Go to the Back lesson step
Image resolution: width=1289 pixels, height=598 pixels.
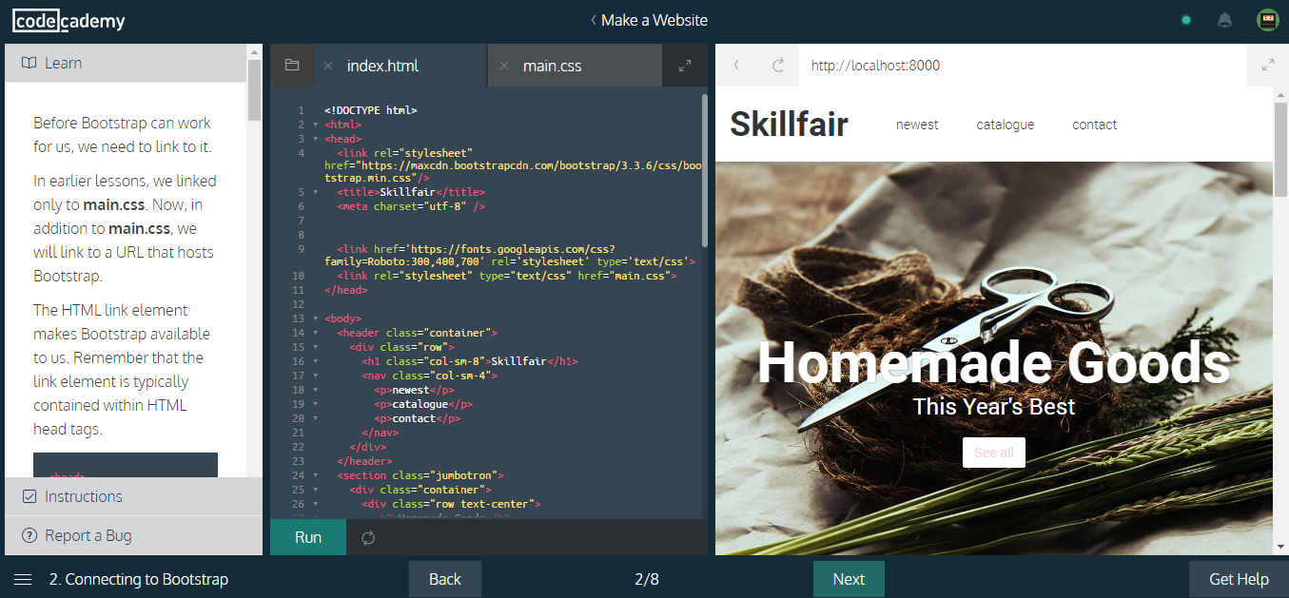click(x=445, y=579)
